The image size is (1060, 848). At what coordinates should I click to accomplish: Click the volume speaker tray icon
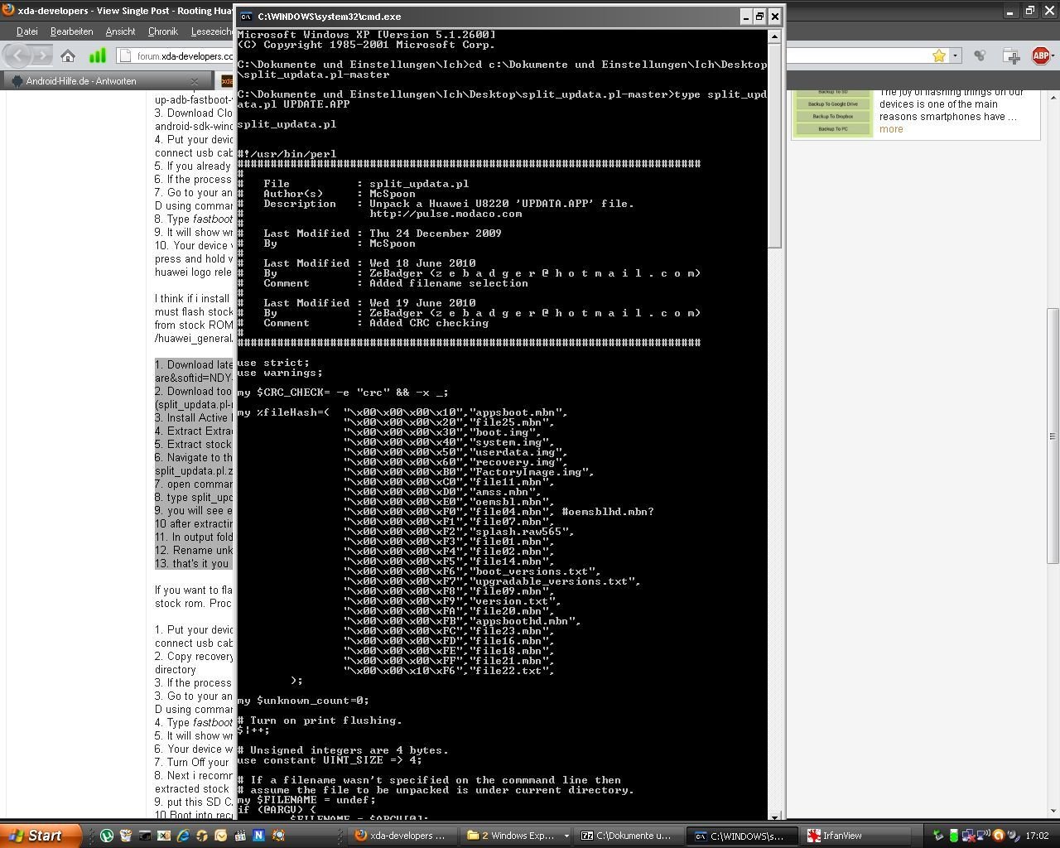click(1014, 836)
